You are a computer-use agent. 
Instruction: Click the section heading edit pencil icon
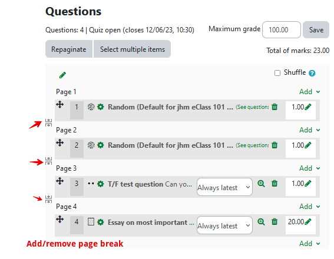(62, 75)
